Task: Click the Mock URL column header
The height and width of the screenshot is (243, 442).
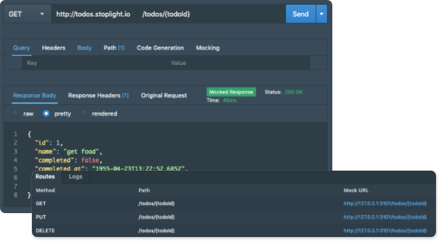Action: pos(356,191)
